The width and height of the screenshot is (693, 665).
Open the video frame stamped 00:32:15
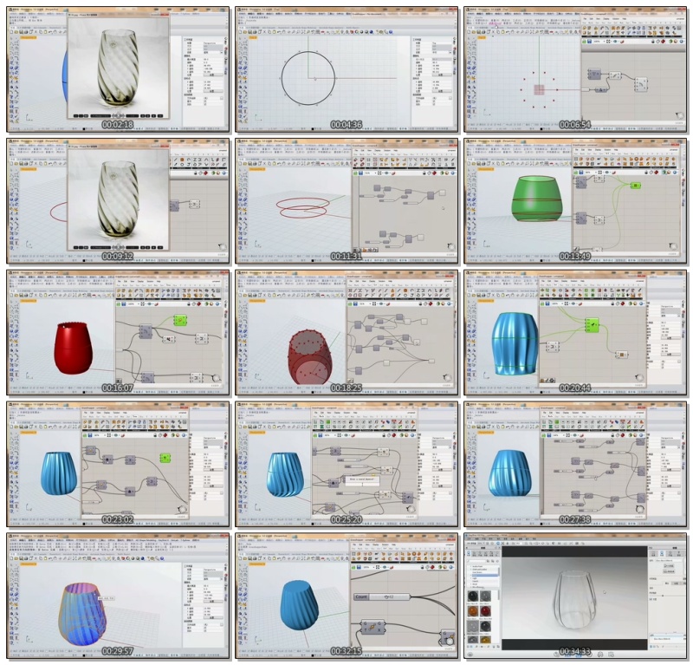tap(346, 596)
